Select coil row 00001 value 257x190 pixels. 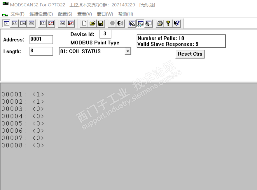pyautogui.click(x=38, y=94)
